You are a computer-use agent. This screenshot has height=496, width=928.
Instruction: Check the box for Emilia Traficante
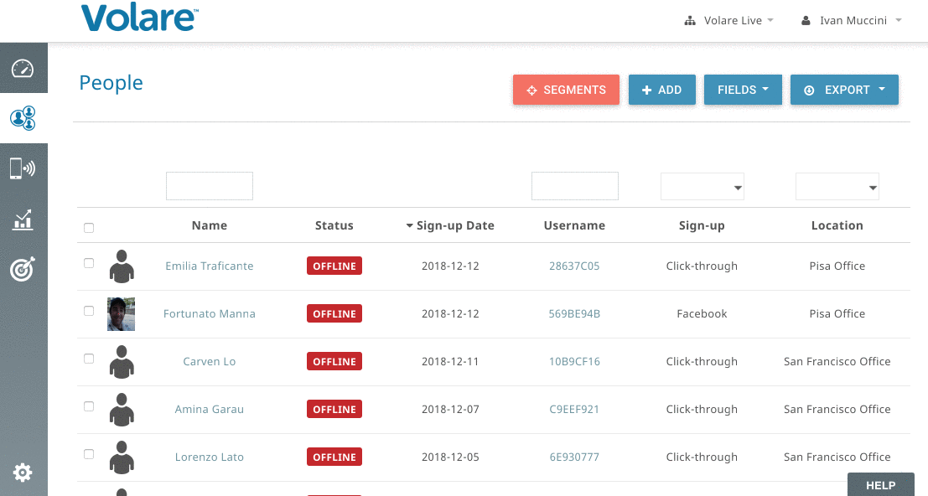pyautogui.click(x=89, y=263)
